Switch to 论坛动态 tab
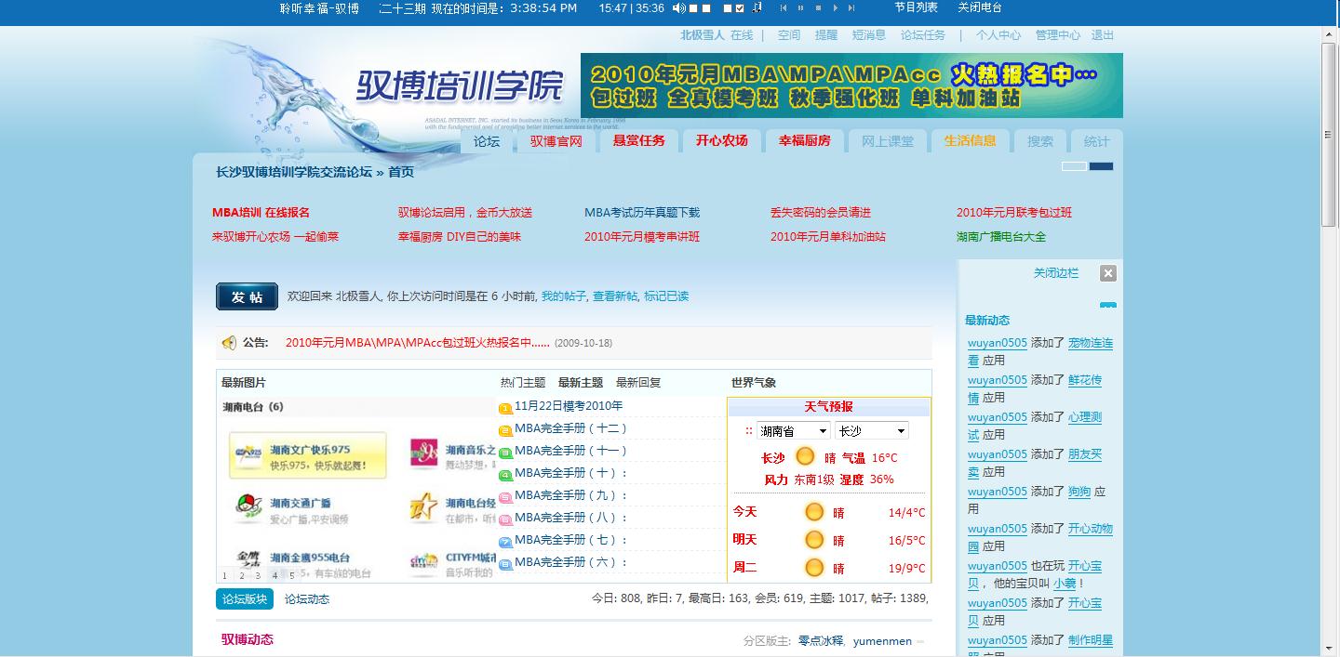The height and width of the screenshot is (657, 1340). pyautogui.click(x=307, y=599)
